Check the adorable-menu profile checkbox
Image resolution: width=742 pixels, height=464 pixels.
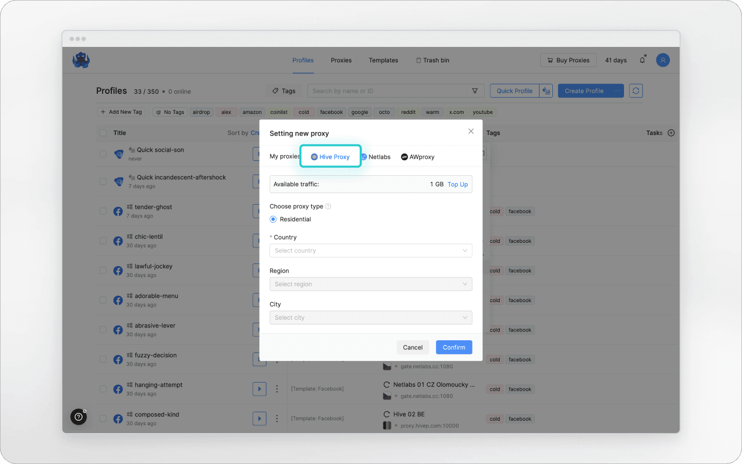tap(103, 300)
